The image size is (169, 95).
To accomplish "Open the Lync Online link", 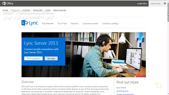I will point(121,87).
